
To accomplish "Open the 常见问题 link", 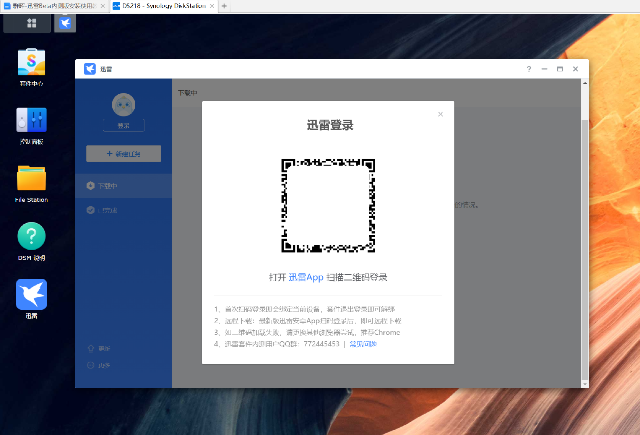I will coord(363,344).
